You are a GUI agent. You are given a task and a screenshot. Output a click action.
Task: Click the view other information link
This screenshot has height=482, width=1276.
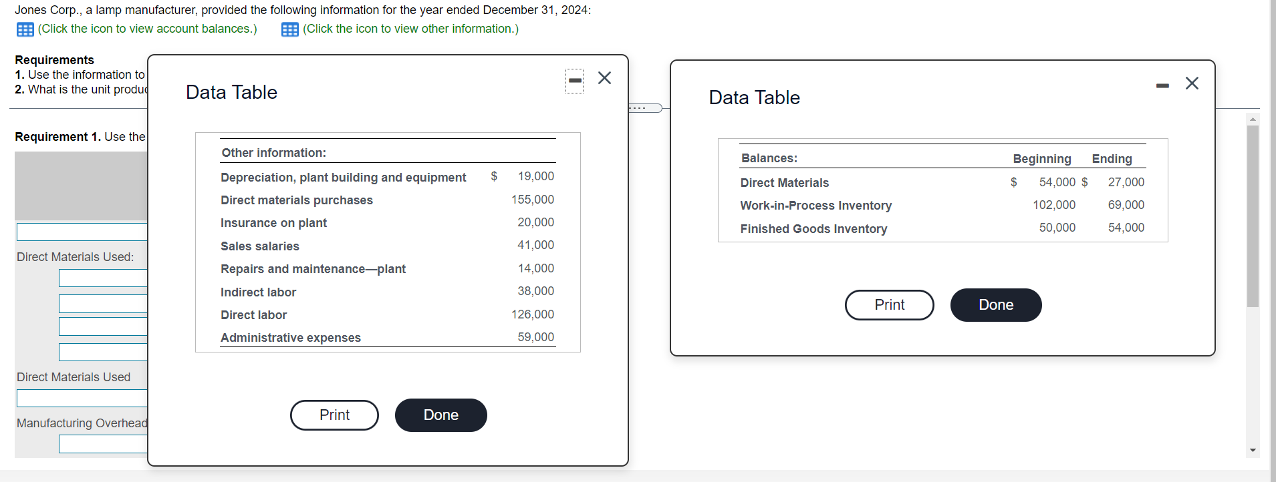410,29
